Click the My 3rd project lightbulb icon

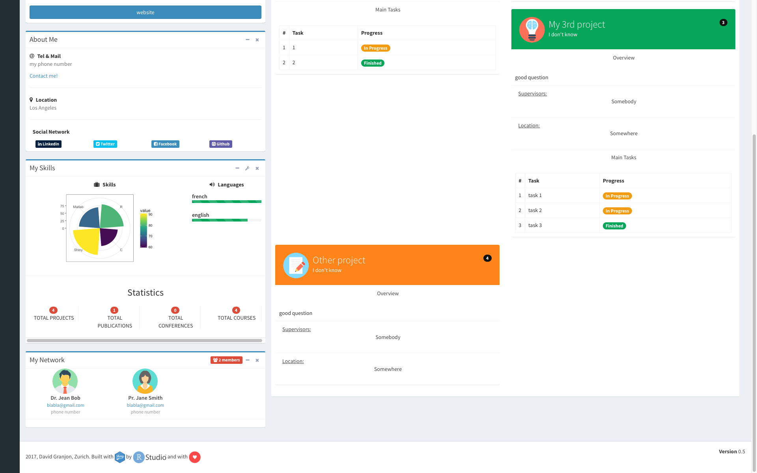click(x=532, y=30)
